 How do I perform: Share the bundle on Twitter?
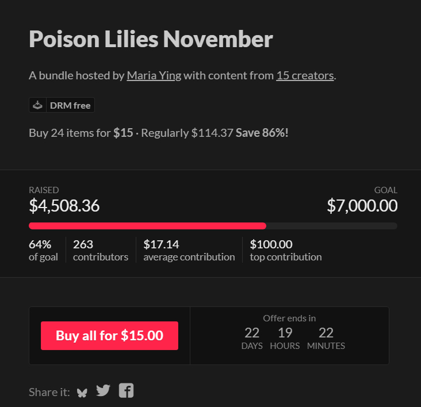click(x=103, y=391)
